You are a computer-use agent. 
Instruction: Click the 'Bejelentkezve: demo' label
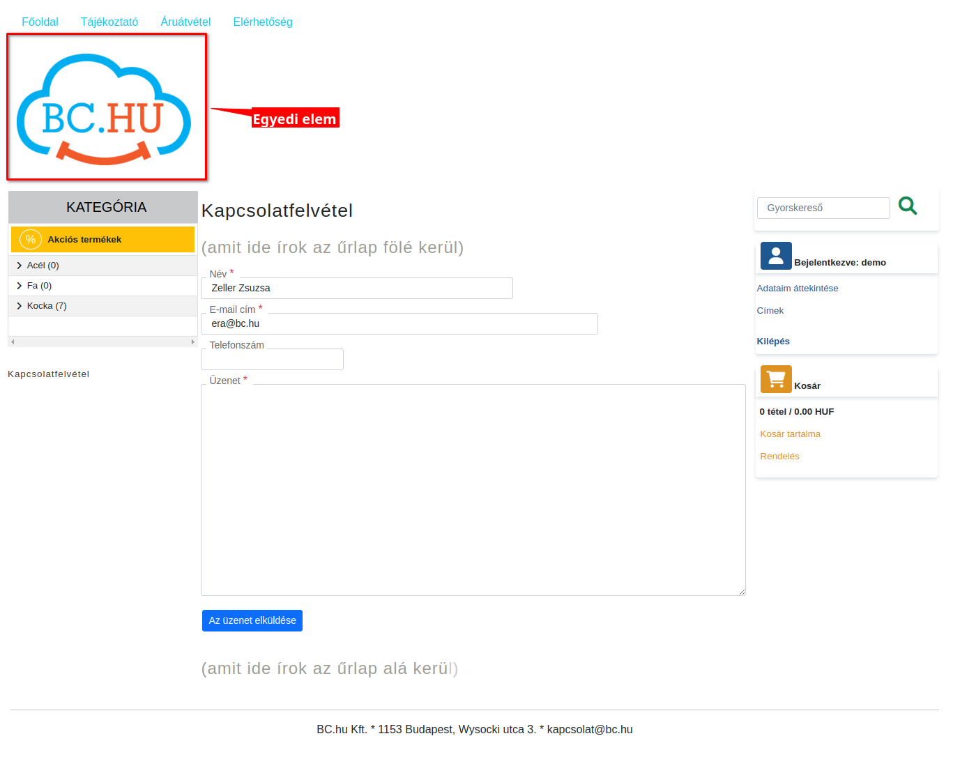tap(840, 263)
